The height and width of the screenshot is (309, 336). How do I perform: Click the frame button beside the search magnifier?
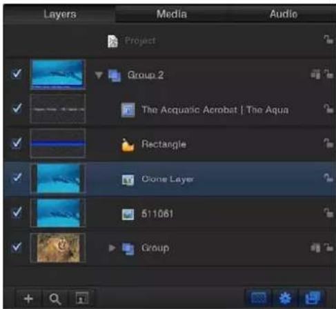81,299
